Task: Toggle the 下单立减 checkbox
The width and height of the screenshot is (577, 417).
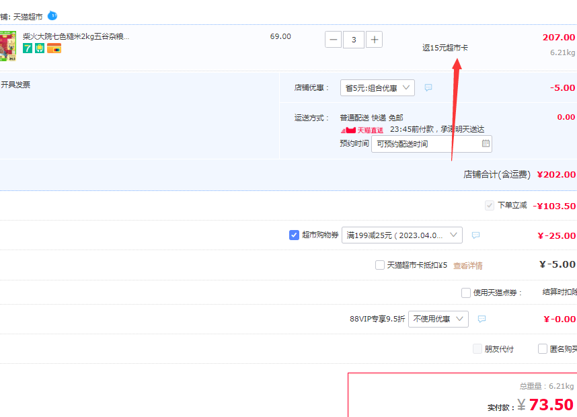Action: coord(489,205)
